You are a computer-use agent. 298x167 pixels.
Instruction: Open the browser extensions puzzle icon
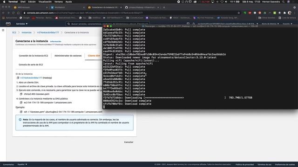tap(284, 13)
